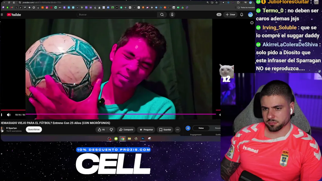Open the Chrome profile avatar
Image resolution: width=322 pixels, height=181 pixels.
[x=250, y=3]
